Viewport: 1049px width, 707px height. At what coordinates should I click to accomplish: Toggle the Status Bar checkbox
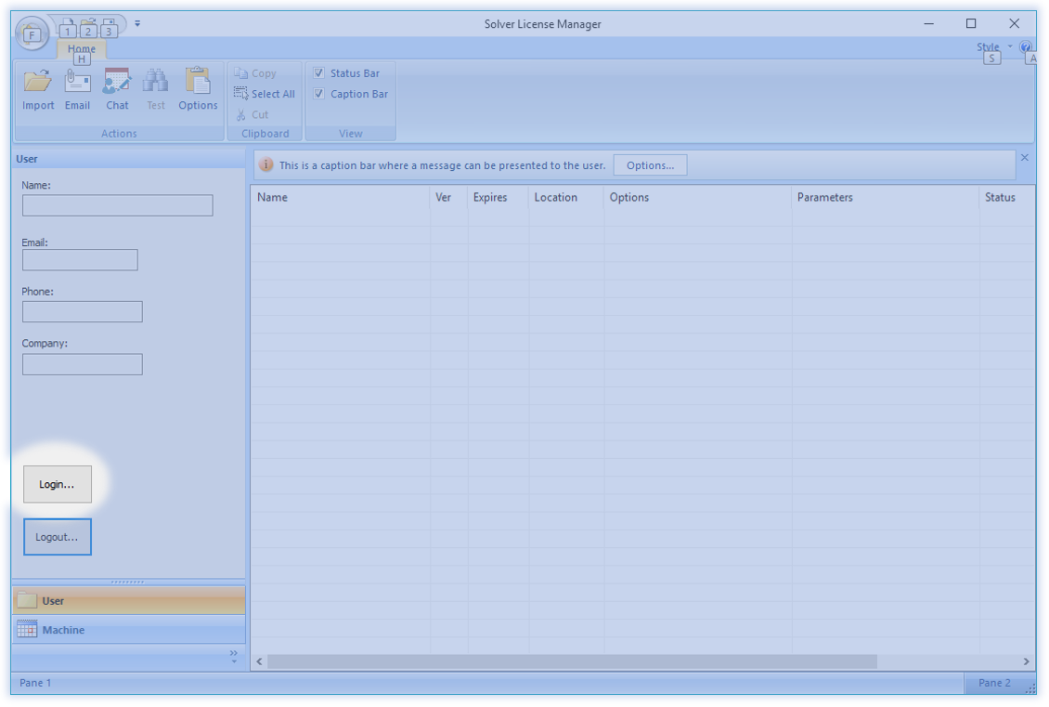coord(319,73)
